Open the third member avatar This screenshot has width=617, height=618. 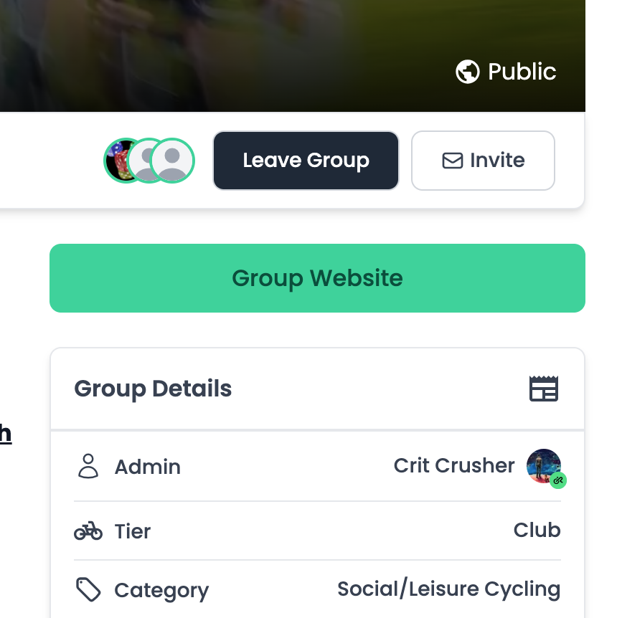(172, 161)
